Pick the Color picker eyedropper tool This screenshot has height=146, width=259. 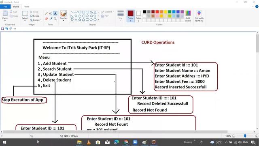coord(51,19)
